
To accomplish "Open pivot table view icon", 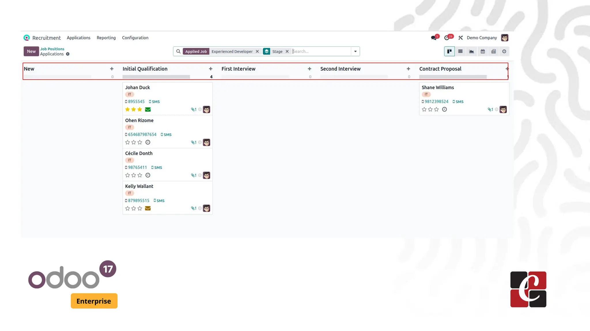I will pyautogui.click(x=493, y=51).
